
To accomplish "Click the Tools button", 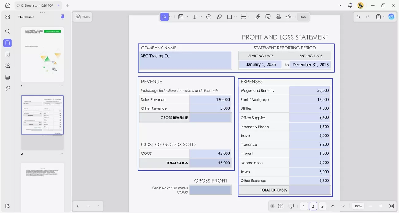I will [x=82, y=17].
